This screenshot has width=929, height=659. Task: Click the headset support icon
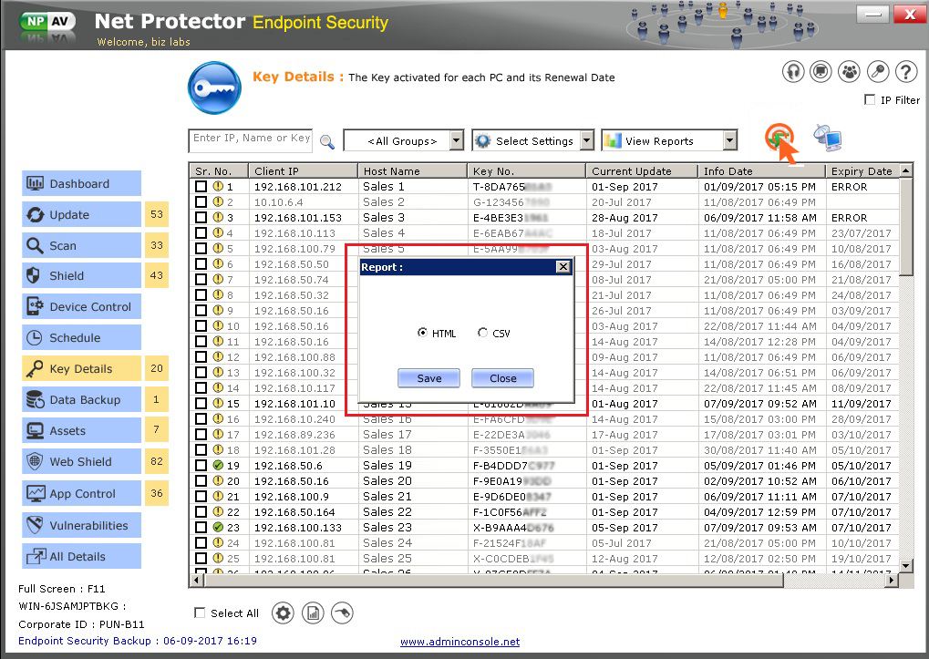tap(793, 72)
